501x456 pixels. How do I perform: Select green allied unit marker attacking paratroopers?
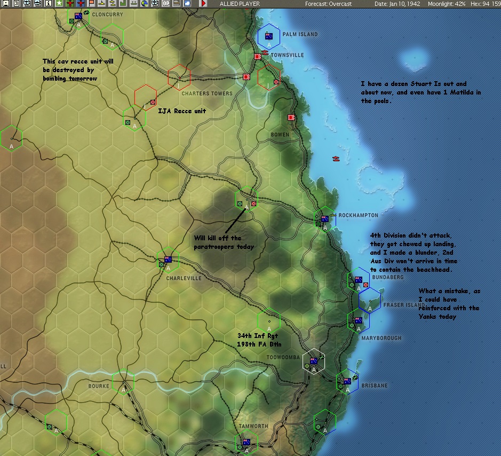click(x=240, y=203)
